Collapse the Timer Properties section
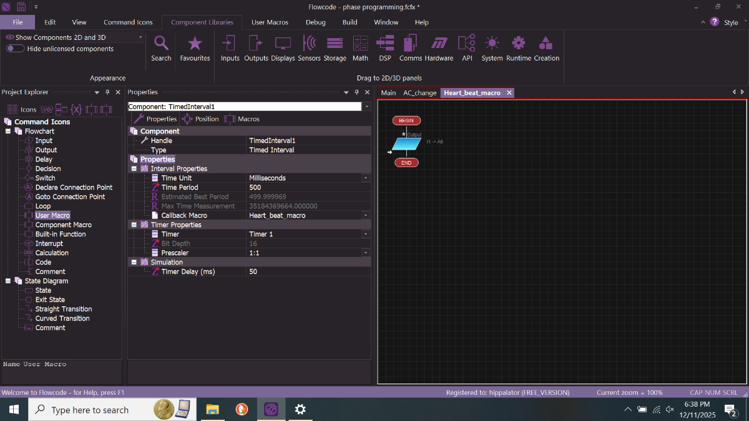749x421 pixels. (x=134, y=225)
